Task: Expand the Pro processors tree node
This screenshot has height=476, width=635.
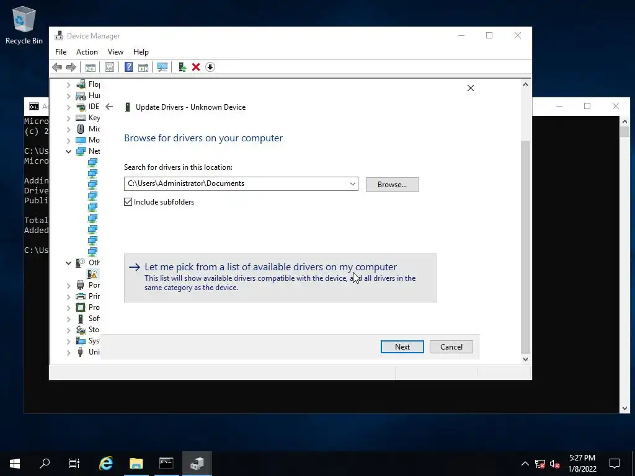Action: (x=68, y=308)
